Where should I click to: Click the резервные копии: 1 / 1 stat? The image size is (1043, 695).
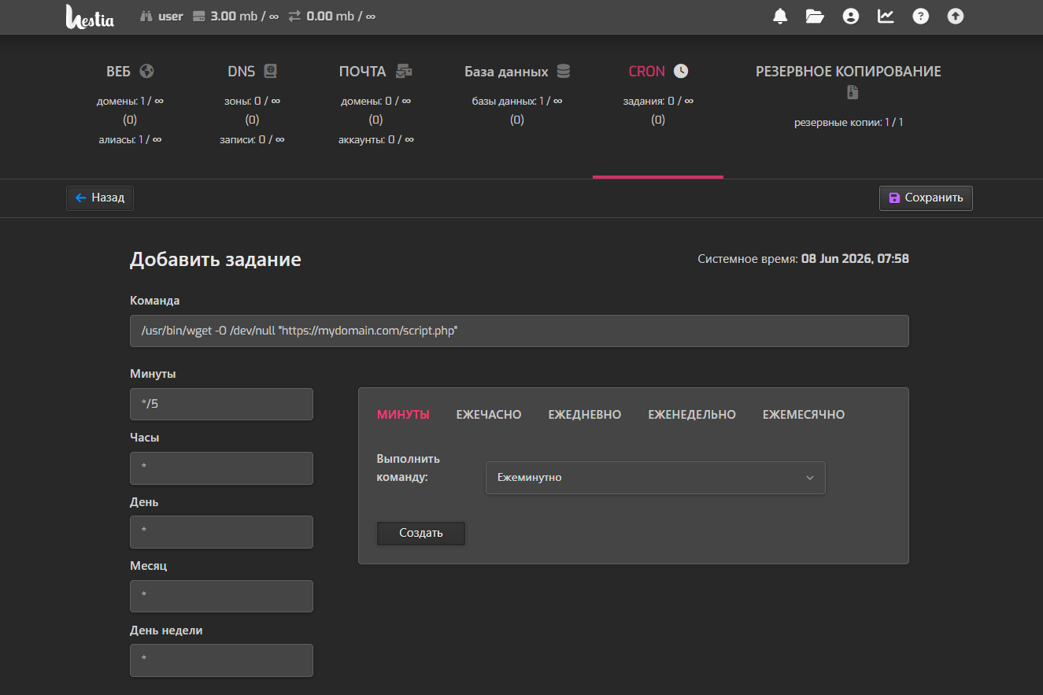[x=849, y=123]
